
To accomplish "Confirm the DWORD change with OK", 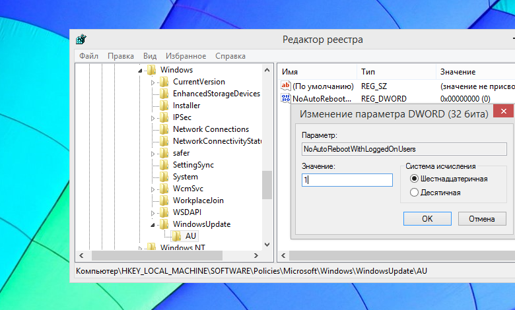I will coord(427,219).
